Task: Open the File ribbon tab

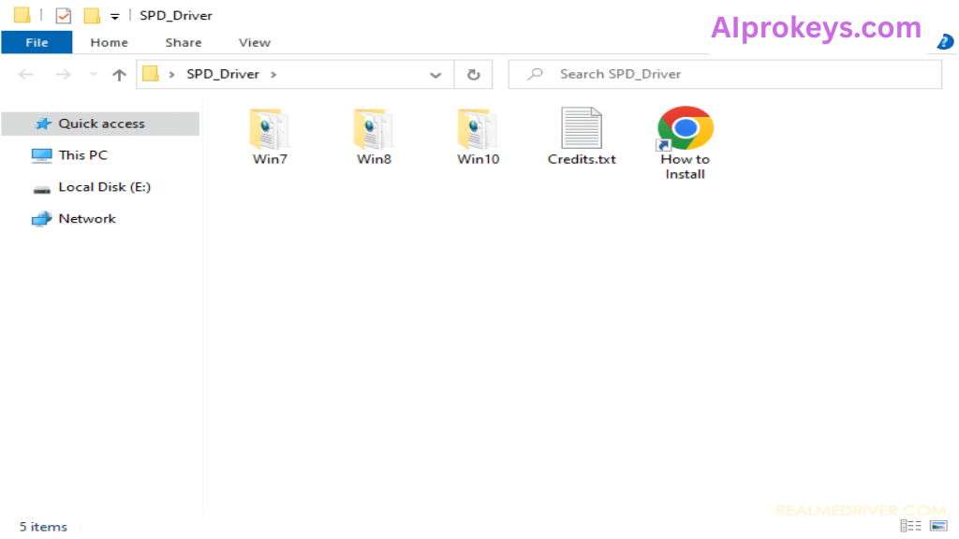Action: coord(37,42)
